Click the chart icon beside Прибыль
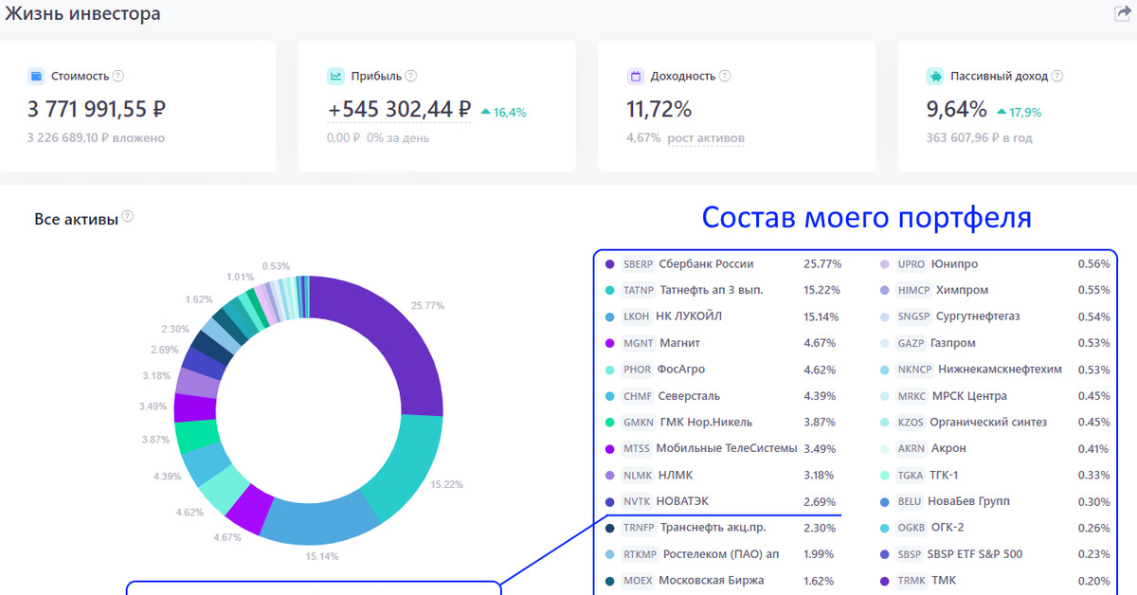The width and height of the screenshot is (1137, 595). 335,76
